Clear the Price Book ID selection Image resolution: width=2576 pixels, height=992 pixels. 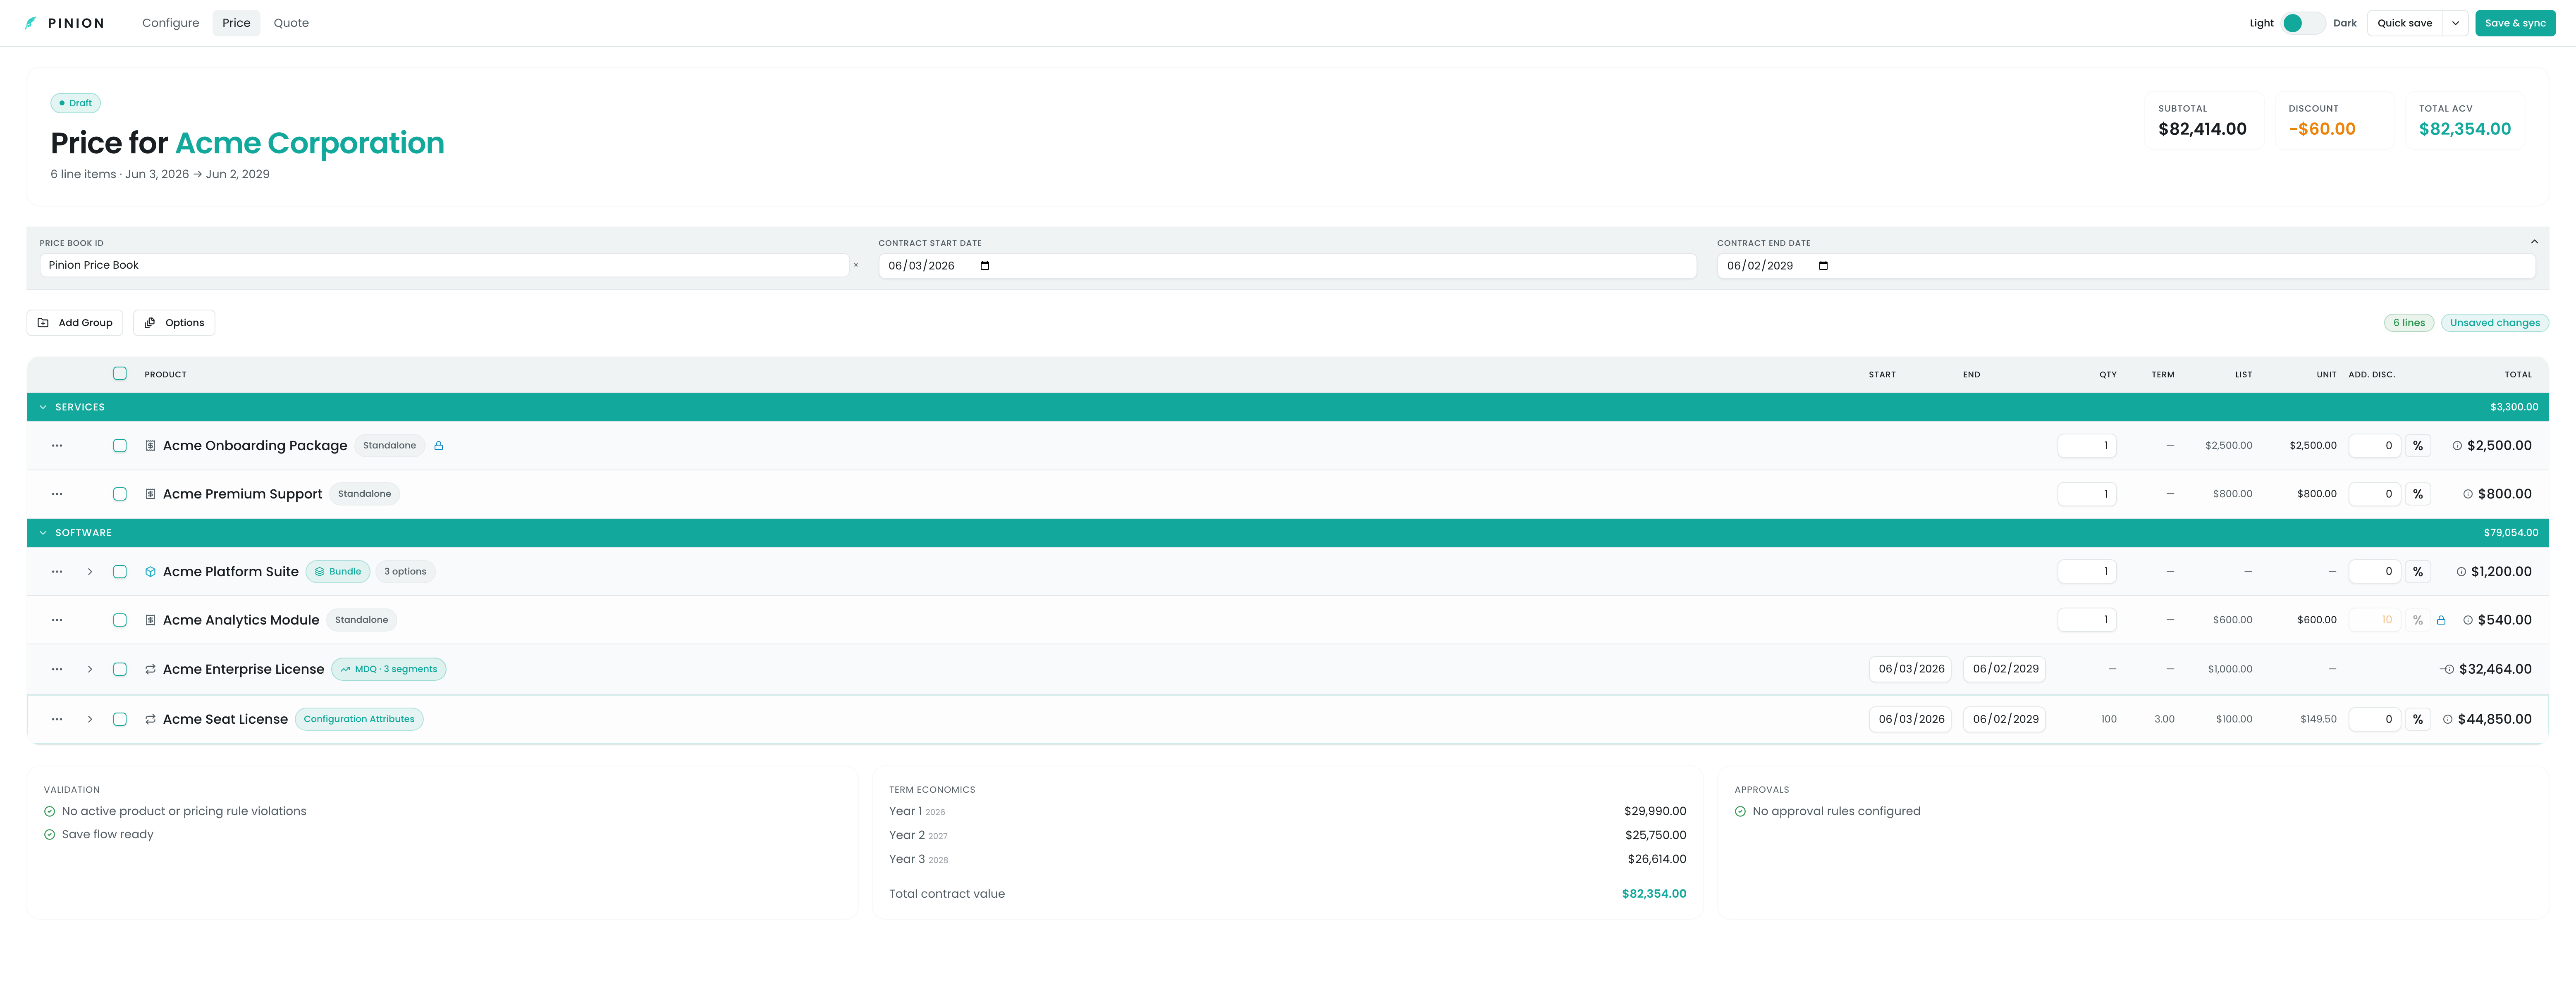pyautogui.click(x=856, y=265)
